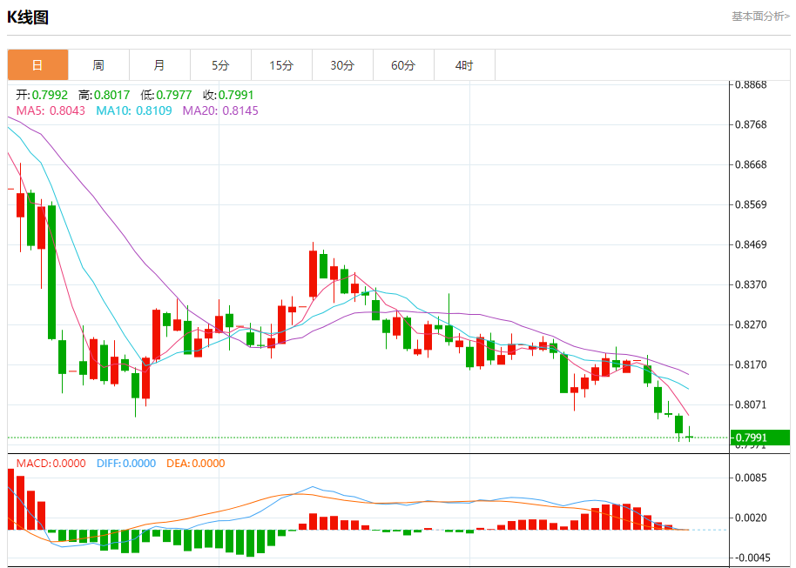Click the DIFF:0.0000 indicator label
The image size is (796, 568).
coord(126,463)
